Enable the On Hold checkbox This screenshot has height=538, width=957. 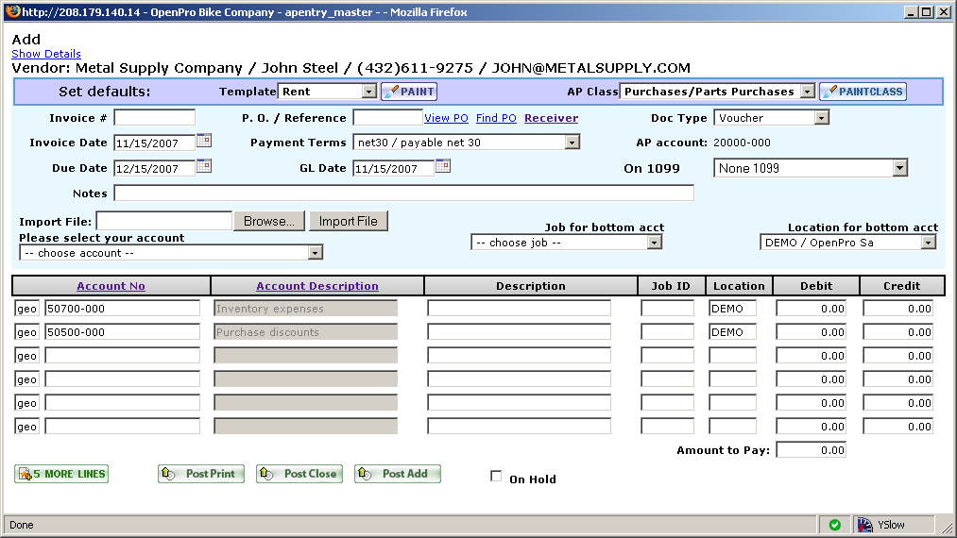click(496, 477)
